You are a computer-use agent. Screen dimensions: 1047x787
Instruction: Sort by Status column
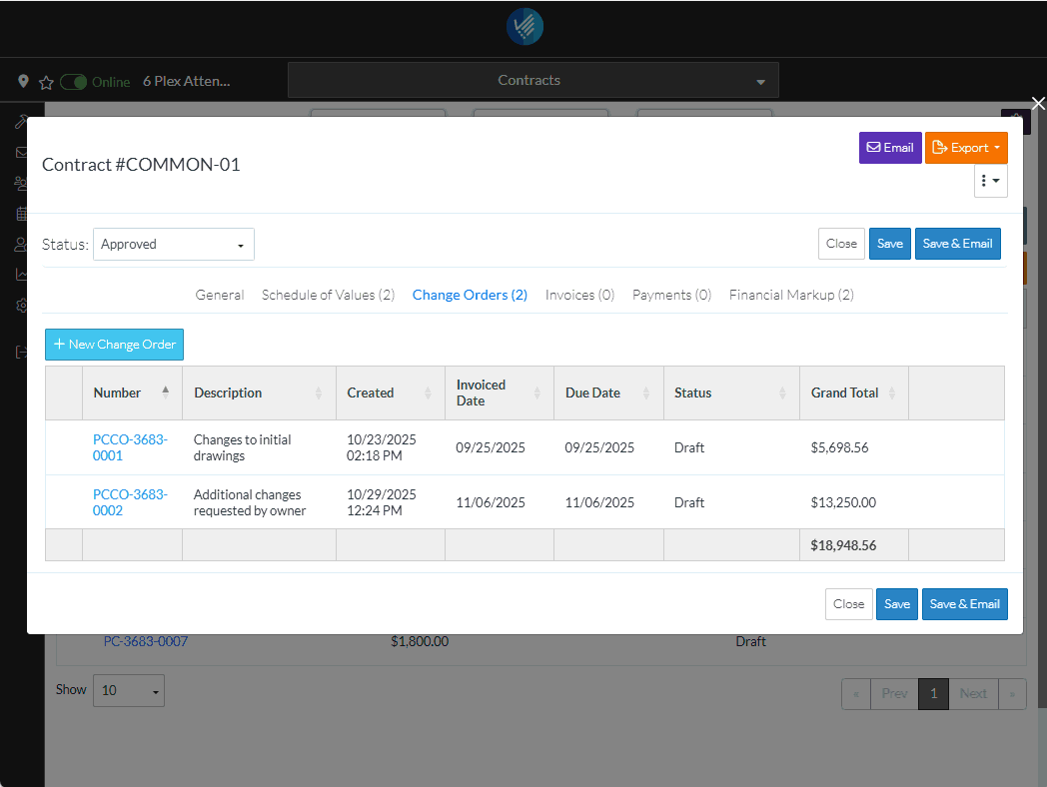click(x=731, y=393)
